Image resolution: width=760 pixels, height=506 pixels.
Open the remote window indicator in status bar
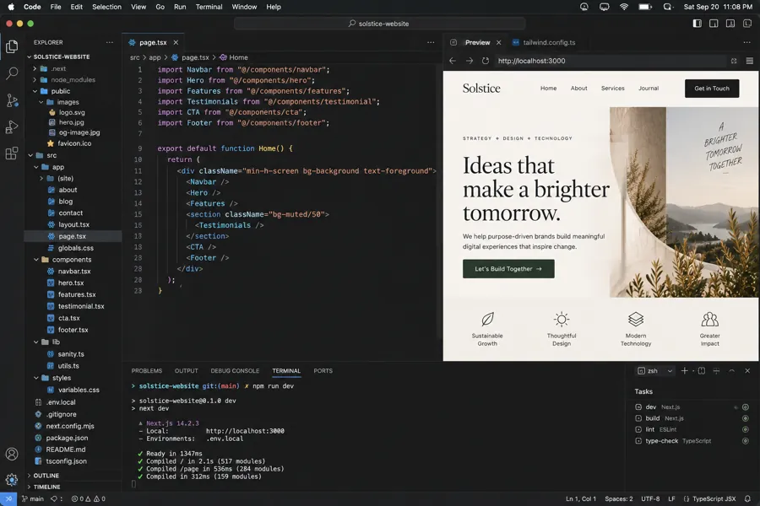[x=8, y=498]
